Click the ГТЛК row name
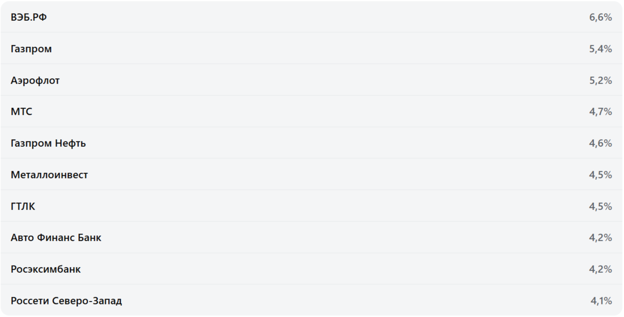This screenshot has width=624, height=317. 23,206
